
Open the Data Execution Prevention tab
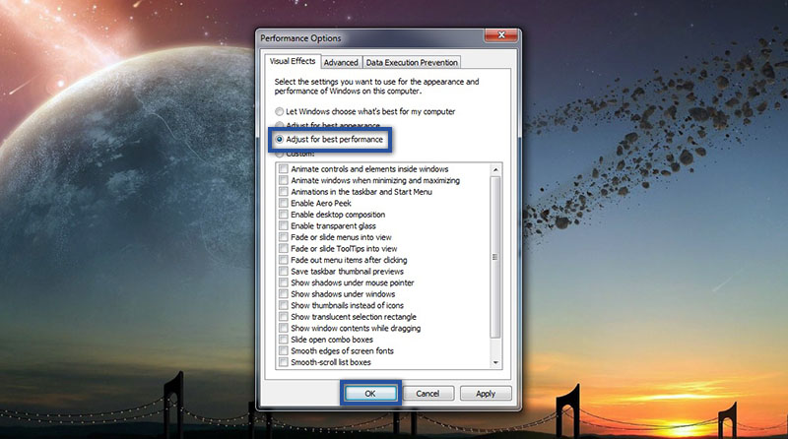(x=410, y=62)
